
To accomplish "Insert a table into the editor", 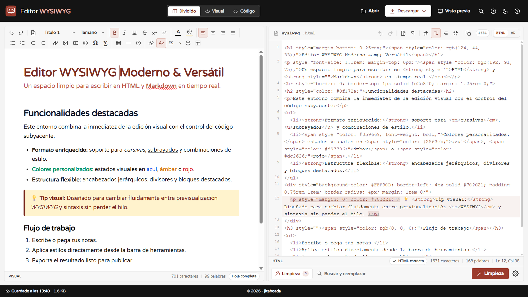I will [118, 43].
